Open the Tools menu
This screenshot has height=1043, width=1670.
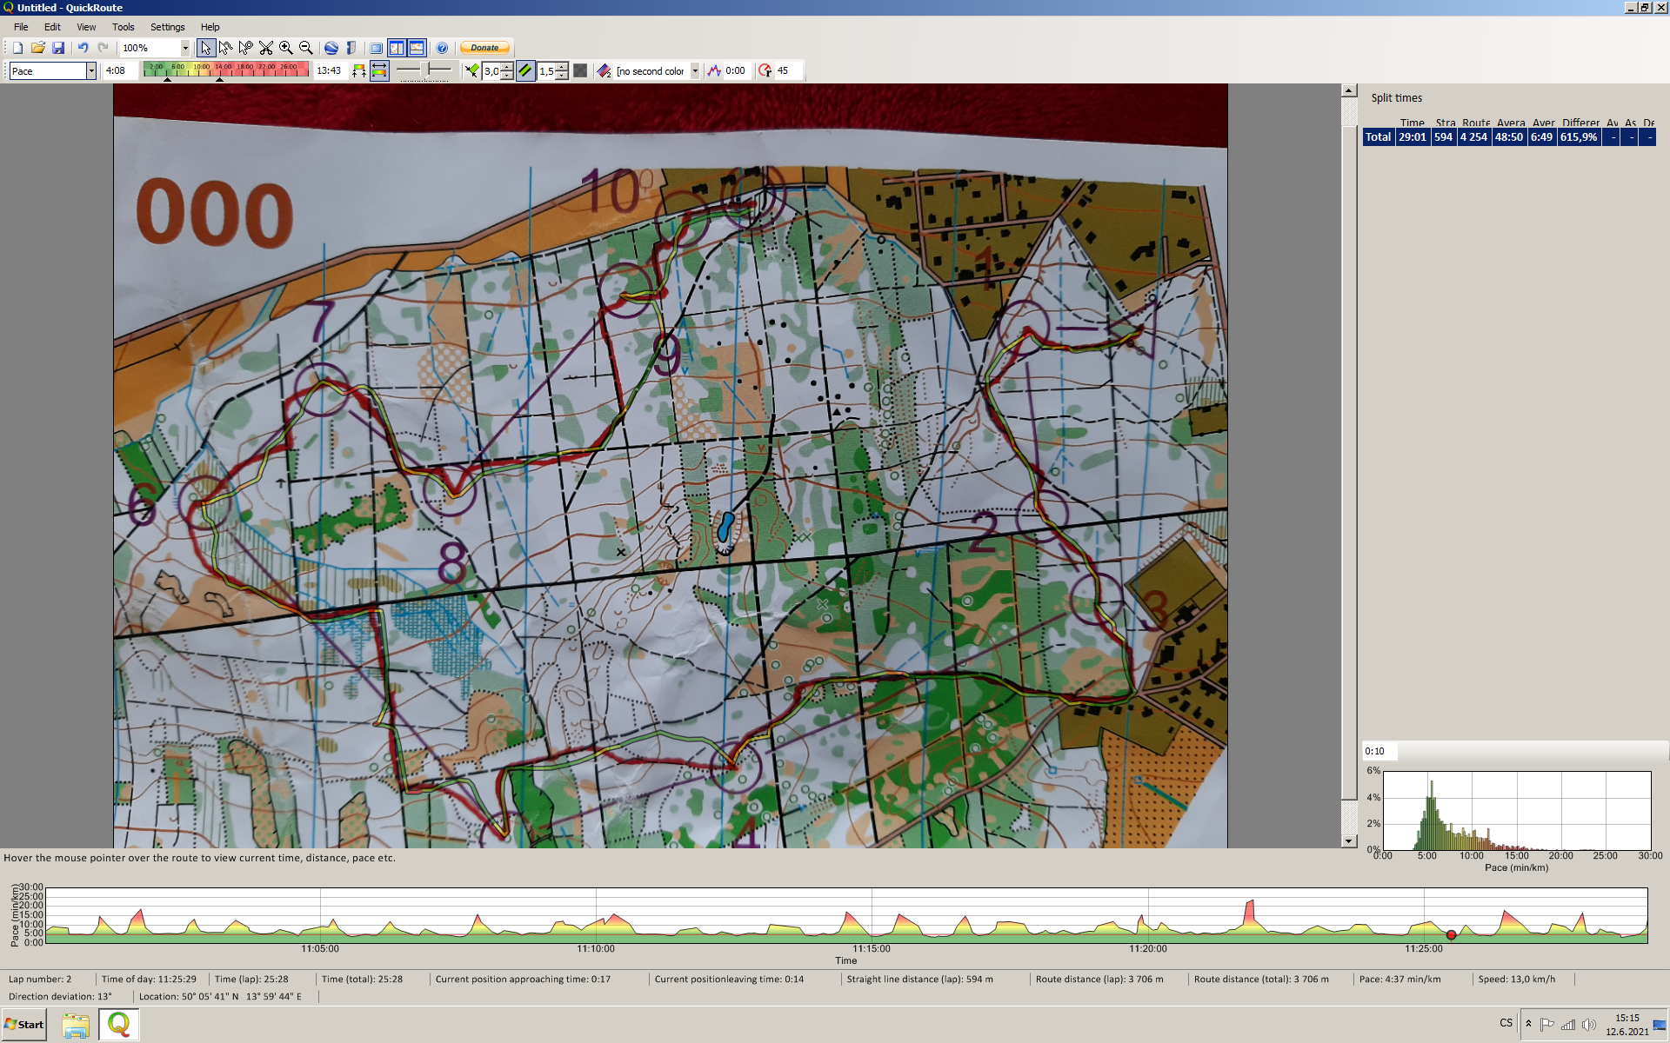(x=124, y=27)
